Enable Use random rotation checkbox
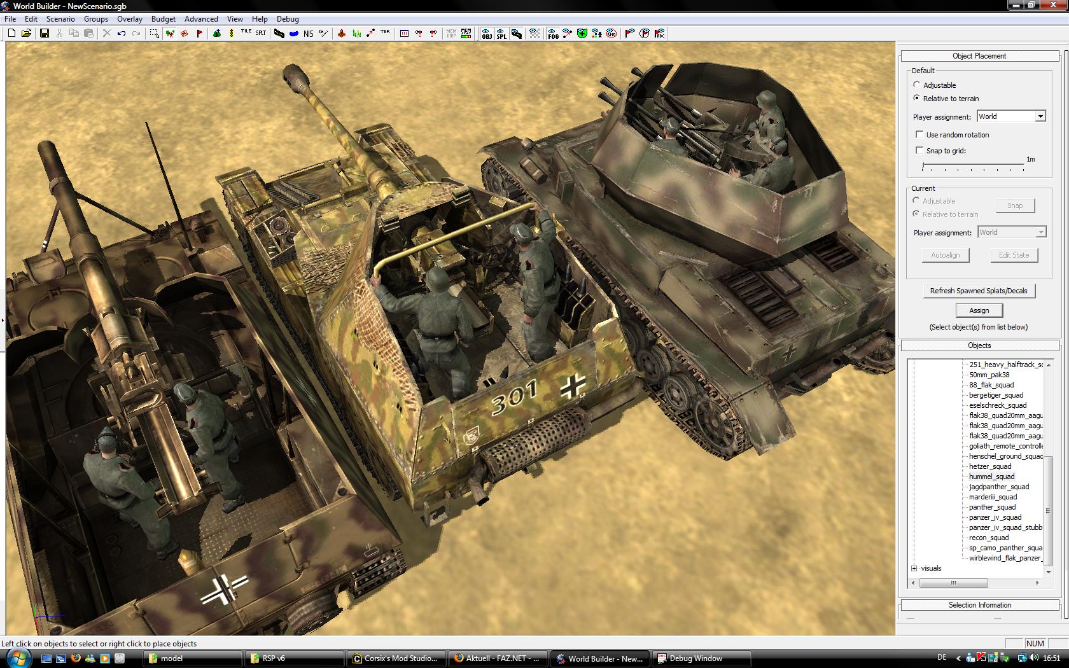 919,134
